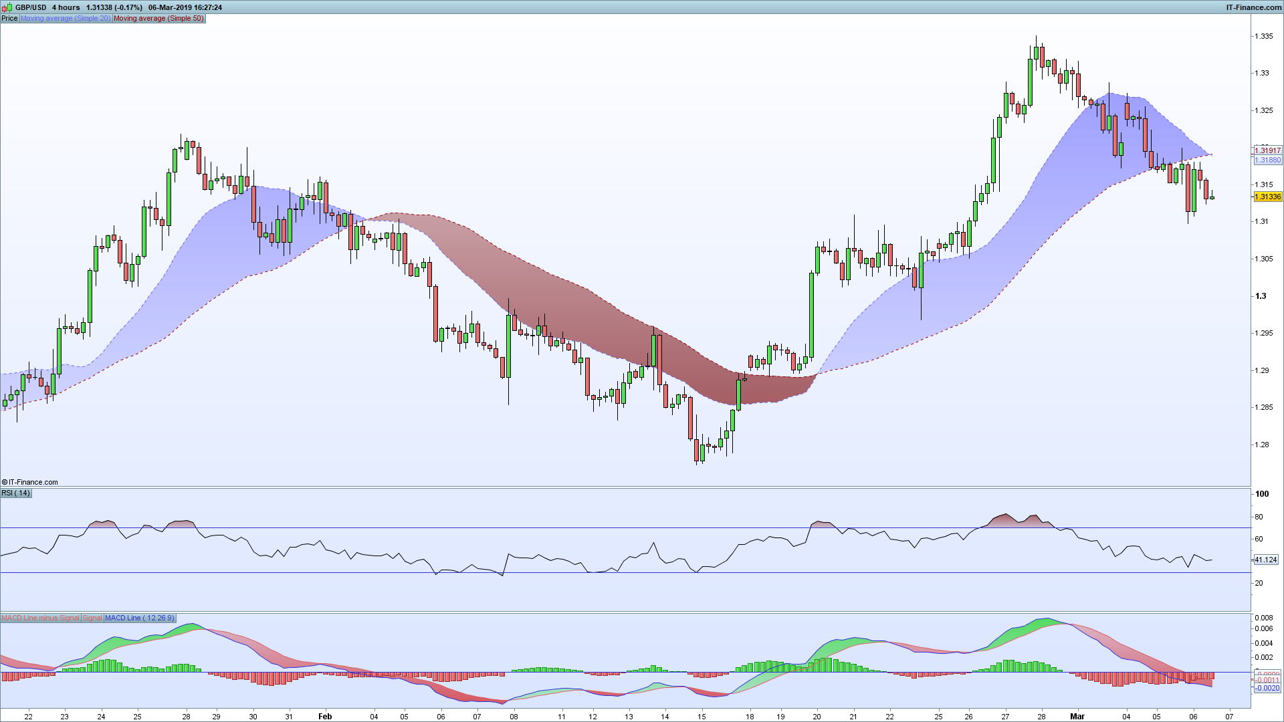Screen dimensions: 1284x722
Task: Open Moving average (Simple 20) indicator label
Action: [x=66, y=18]
